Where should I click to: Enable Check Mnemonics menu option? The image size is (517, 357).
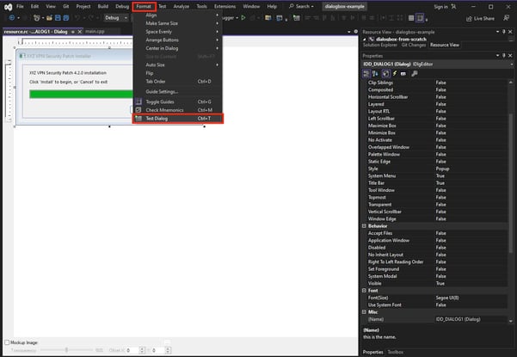point(163,110)
